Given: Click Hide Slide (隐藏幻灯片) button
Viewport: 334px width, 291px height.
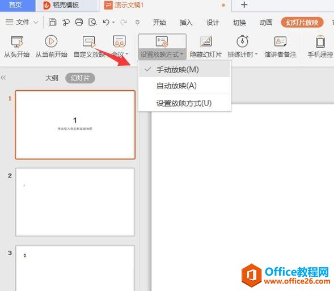Looking at the screenshot, I should tap(206, 47).
